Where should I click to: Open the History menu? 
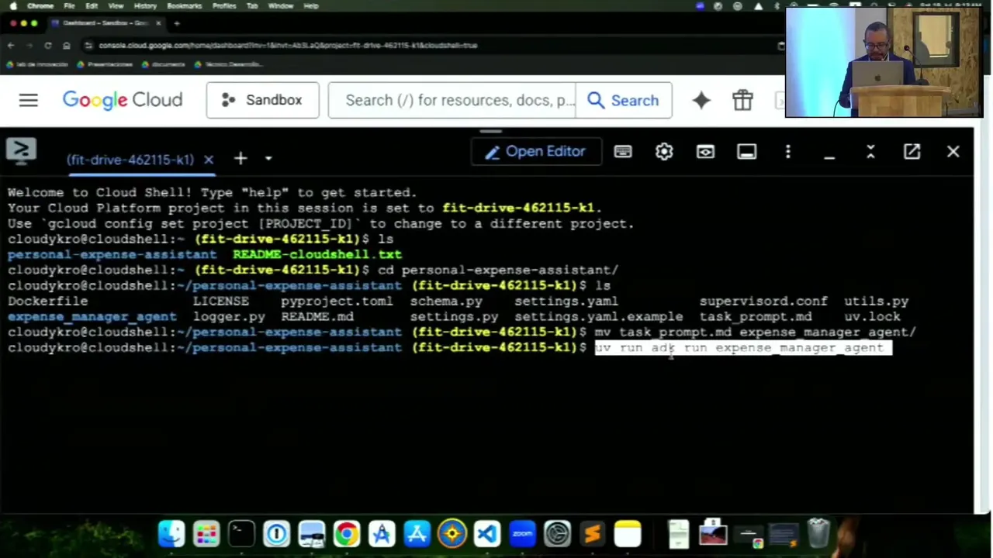(145, 5)
